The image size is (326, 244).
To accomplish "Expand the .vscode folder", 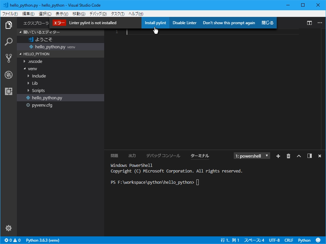I will pyautogui.click(x=24, y=62).
